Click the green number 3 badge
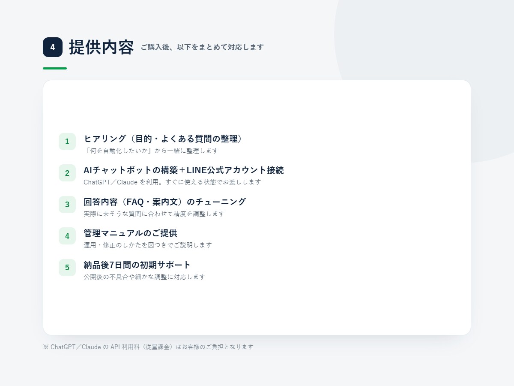This screenshot has width=514, height=386. (x=67, y=205)
